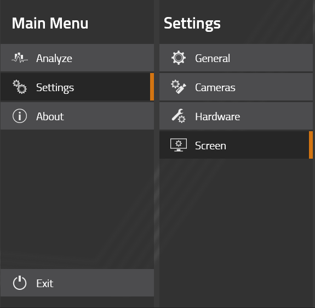Open General settings label
The height and width of the screenshot is (308, 315).
tap(213, 58)
